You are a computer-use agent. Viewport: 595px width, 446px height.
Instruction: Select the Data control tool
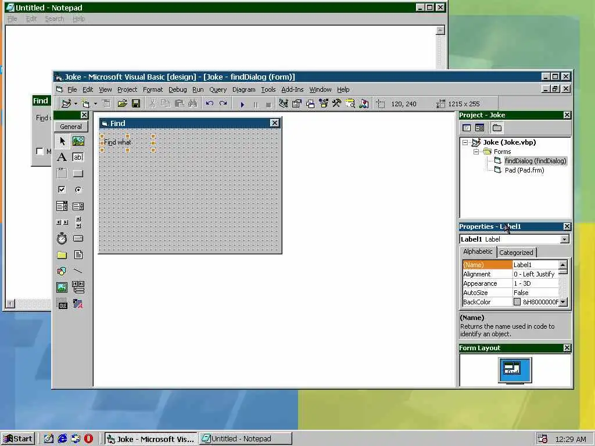[78, 287]
